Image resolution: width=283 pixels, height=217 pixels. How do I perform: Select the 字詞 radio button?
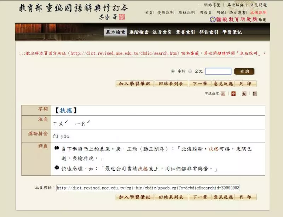pyautogui.click(x=173, y=71)
